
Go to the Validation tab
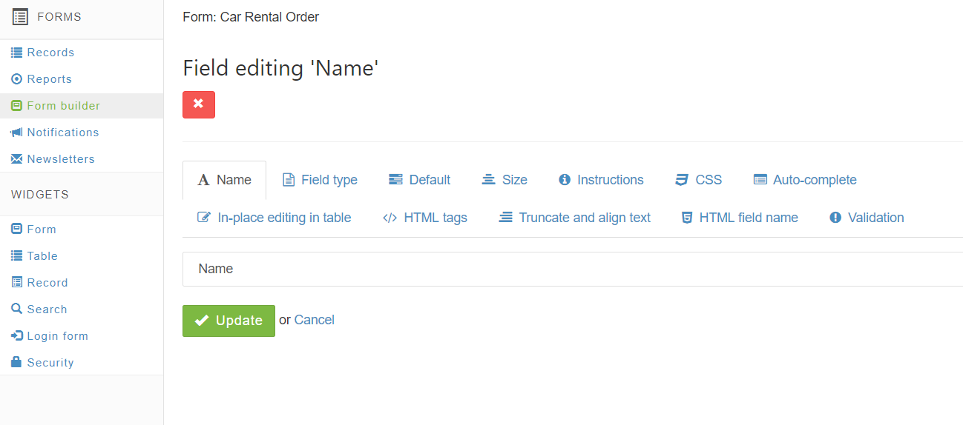coord(867,218)
